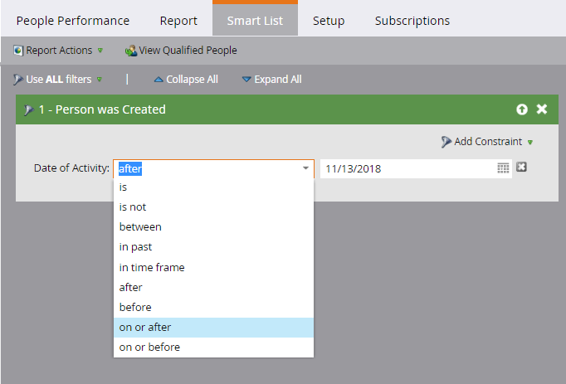Switch to the Subscriptions tab

point(412,21)
